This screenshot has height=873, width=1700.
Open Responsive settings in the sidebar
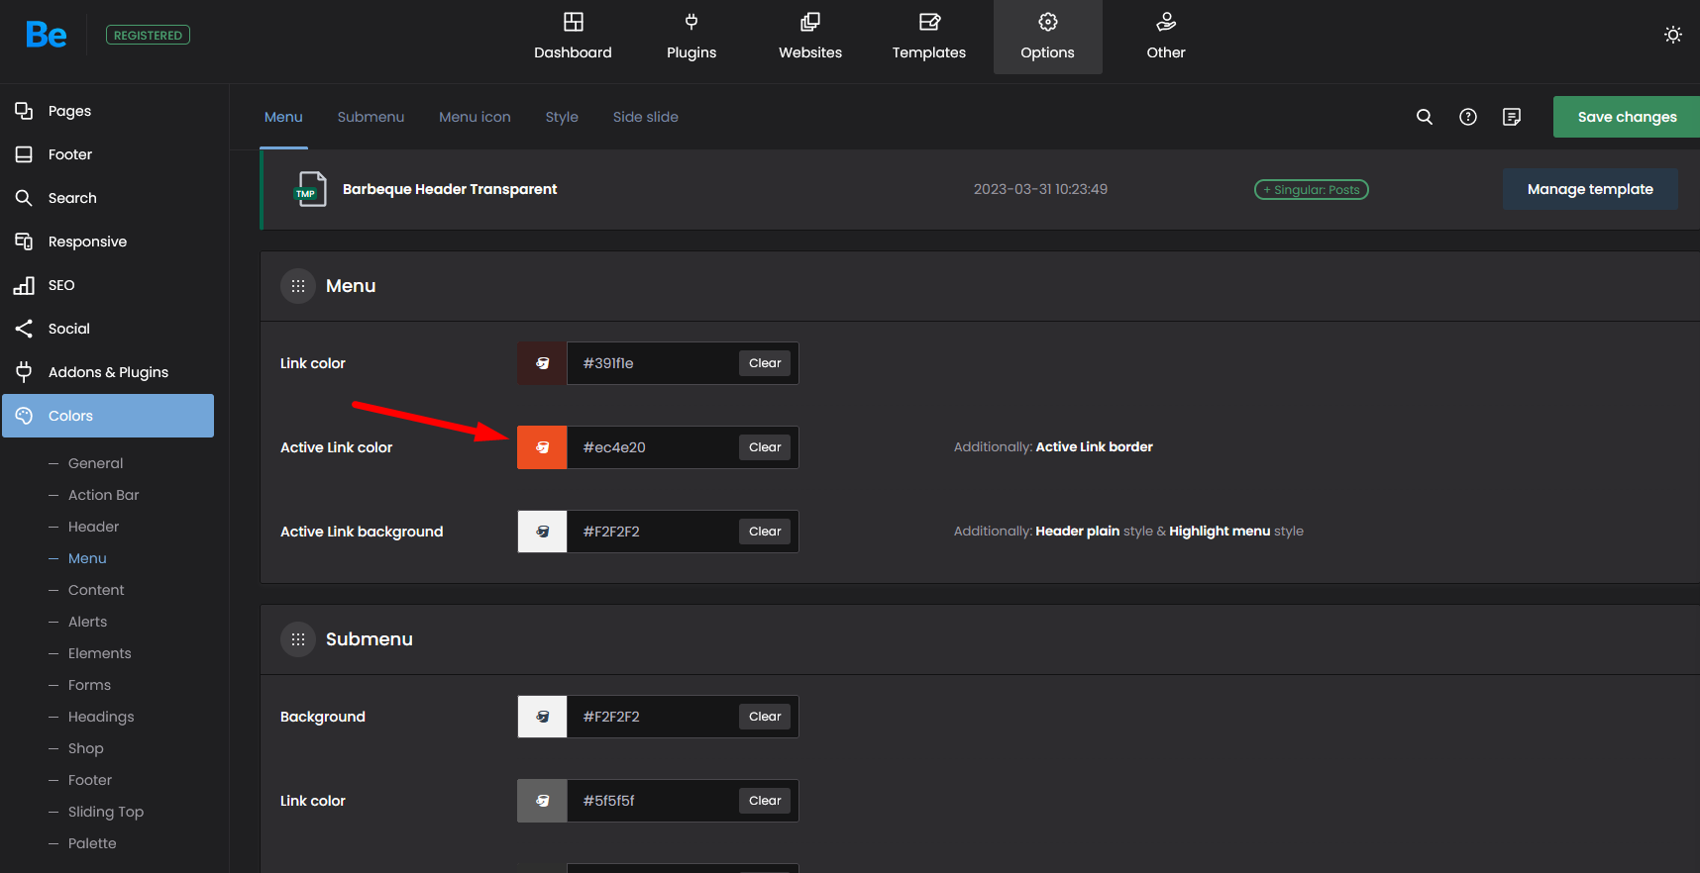[107, 242]
